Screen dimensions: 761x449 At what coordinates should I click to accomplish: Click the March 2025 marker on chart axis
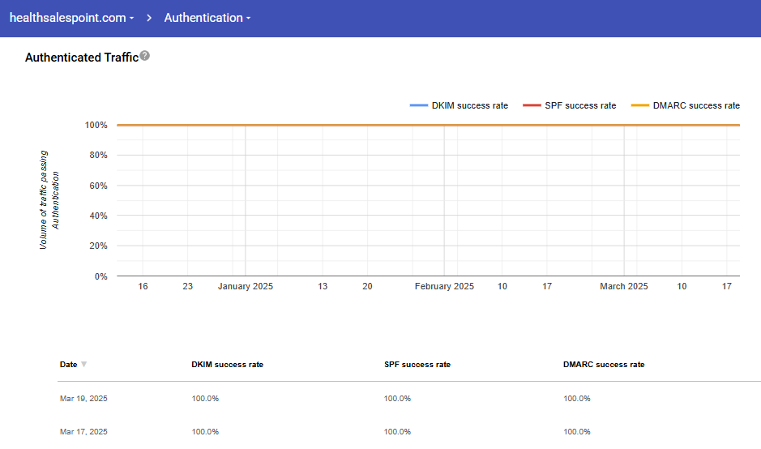pos(623,287)
